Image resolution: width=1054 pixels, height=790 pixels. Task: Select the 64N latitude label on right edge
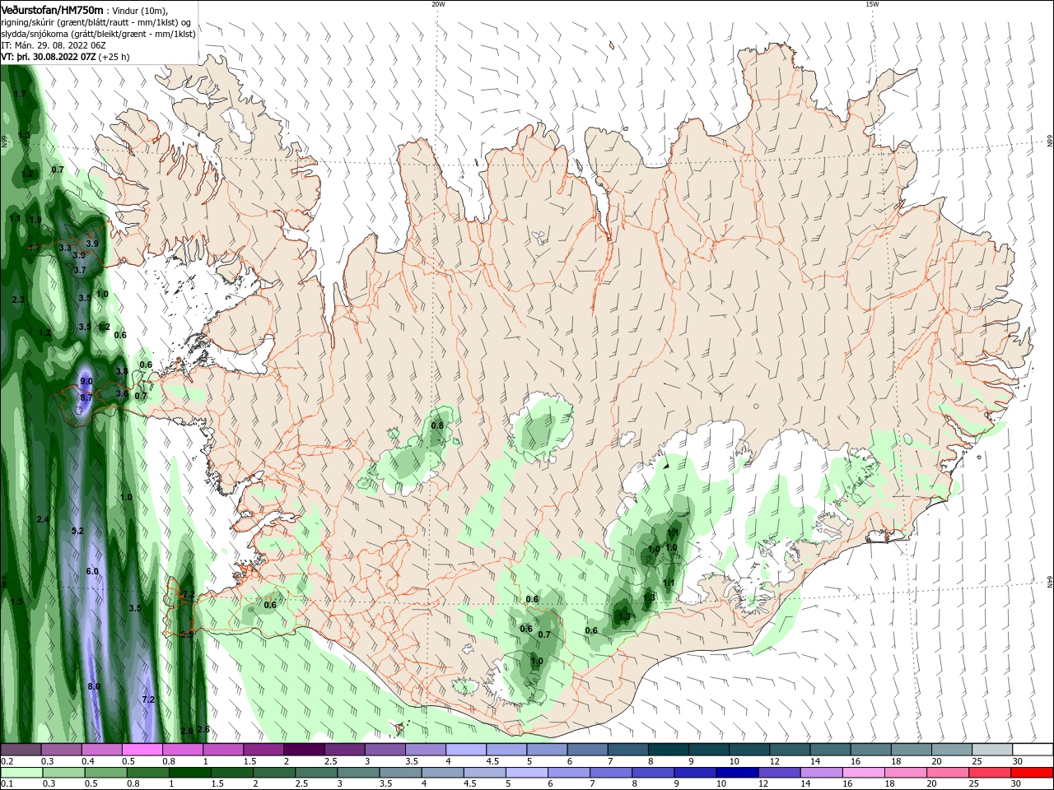[x=1049, y=582]
